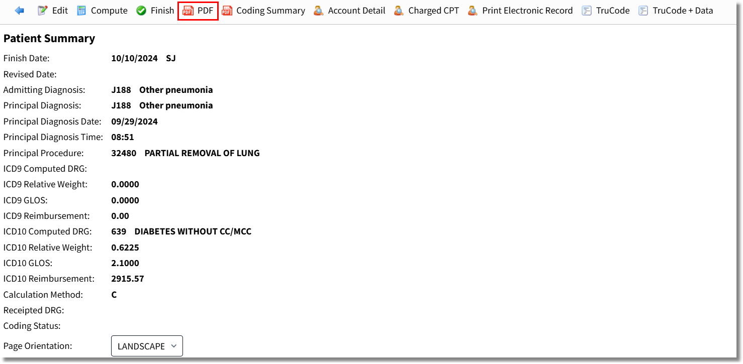Click the person icon beside Account Detail
The image size is (743, 364).
[319, 11]
